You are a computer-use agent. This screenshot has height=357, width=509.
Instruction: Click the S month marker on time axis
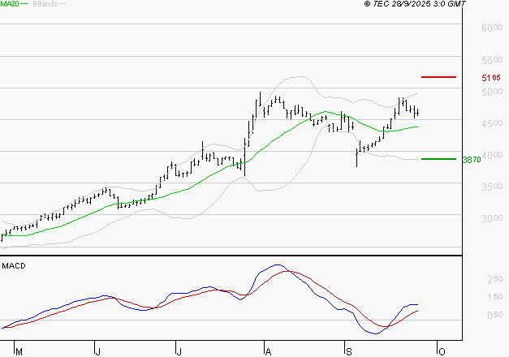(x=348, y=352)
